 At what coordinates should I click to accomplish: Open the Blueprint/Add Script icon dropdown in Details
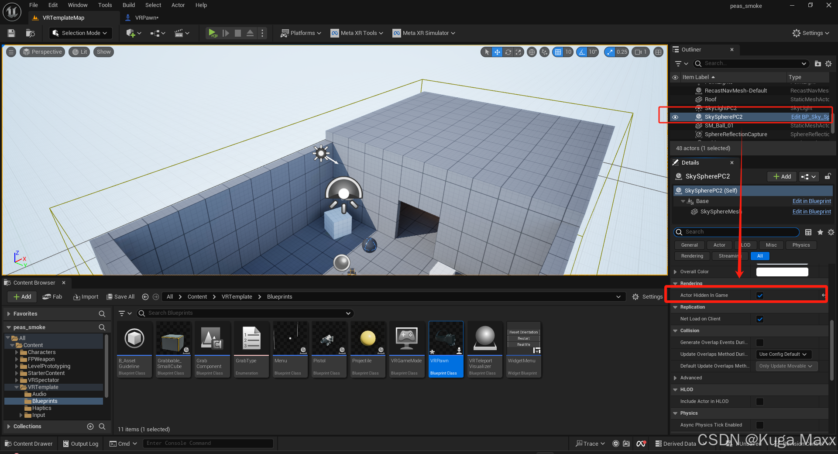point(809,177)
